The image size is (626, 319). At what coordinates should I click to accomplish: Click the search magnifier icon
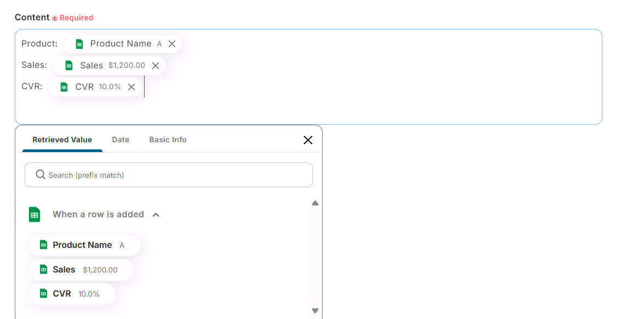(41, 175)
